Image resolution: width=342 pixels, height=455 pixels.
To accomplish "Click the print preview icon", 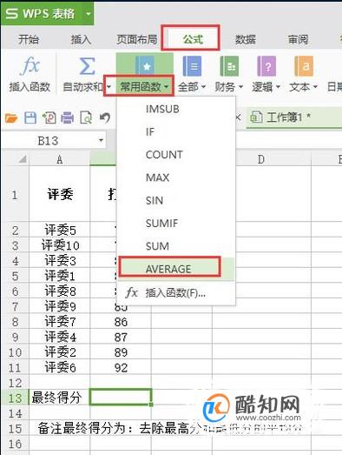I will click(x=86, y=118).
